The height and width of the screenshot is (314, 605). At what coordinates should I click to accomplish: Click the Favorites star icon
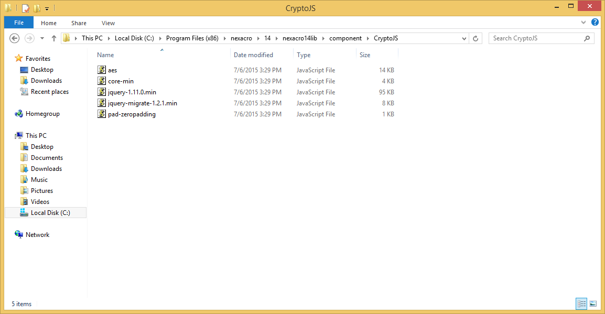18,58
